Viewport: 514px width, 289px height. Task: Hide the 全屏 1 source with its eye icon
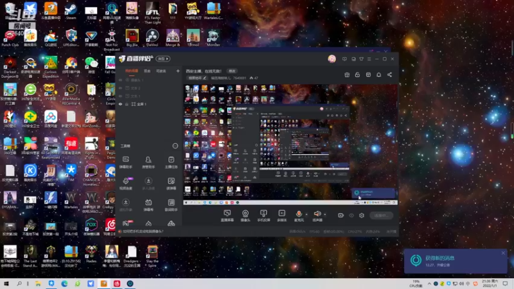pos(120,104)
